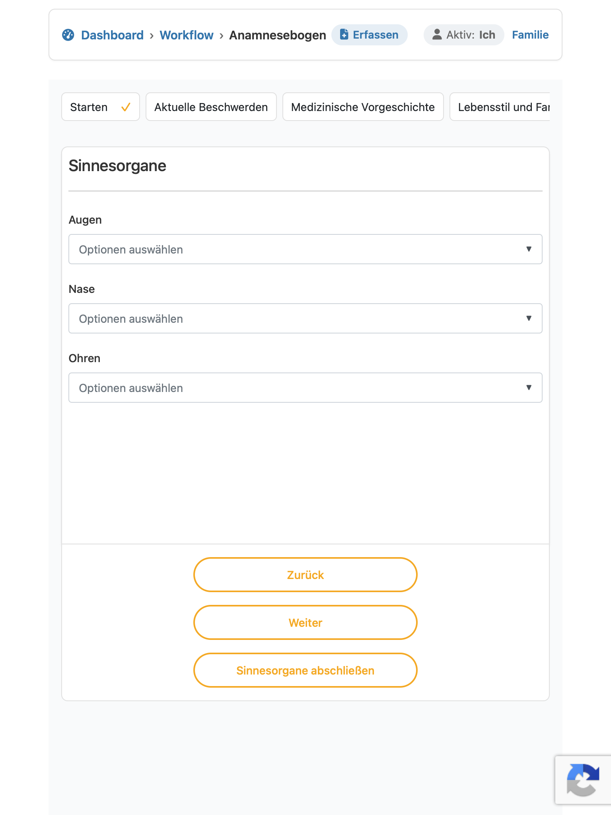Click the user silhouette icon beside Aktiv
Screen dimensions: 611x815
(x=437, y=35)
